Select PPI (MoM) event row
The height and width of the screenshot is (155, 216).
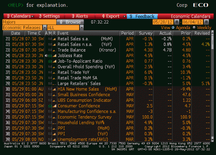click(x=107, y=128)
